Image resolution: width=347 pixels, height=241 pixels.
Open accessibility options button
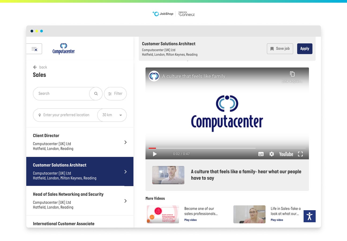coord(309,216)
